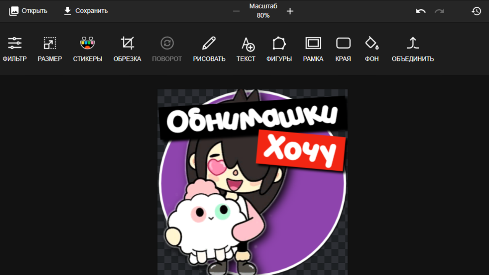
Task: Open the Рамка (Frame) tool
Action: [313, 48]
